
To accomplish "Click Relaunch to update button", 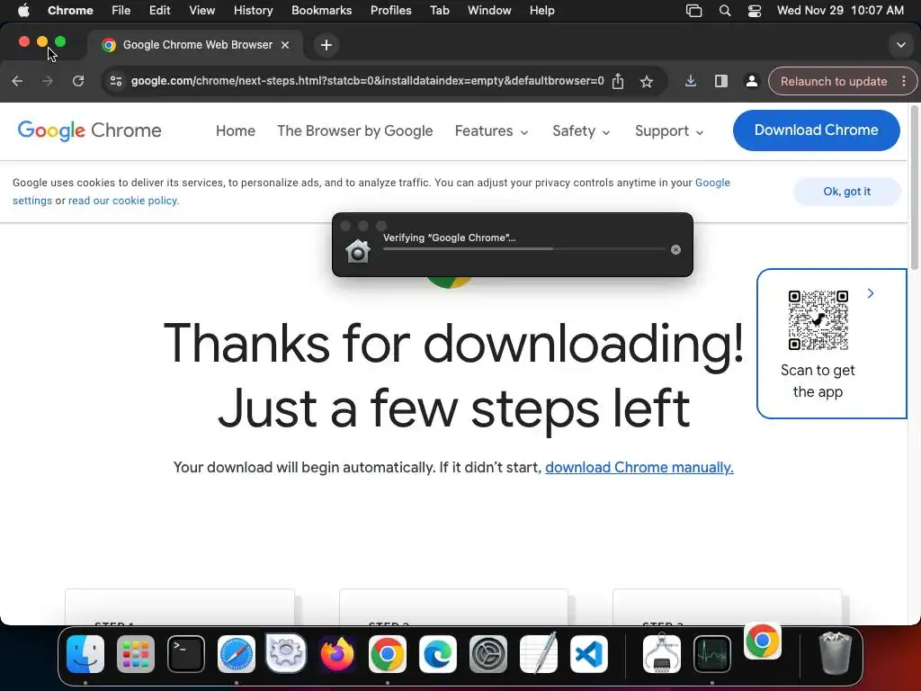I will 834,81.
